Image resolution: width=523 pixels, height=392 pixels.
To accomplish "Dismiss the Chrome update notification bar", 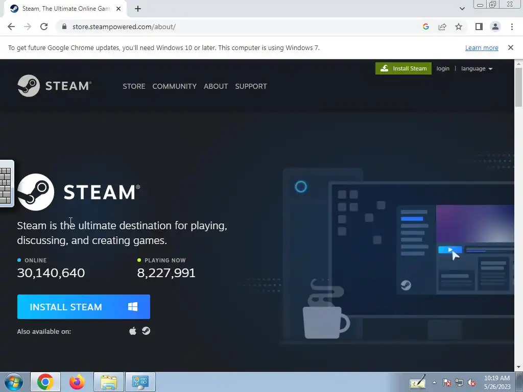I will click(x=511, y=47).
